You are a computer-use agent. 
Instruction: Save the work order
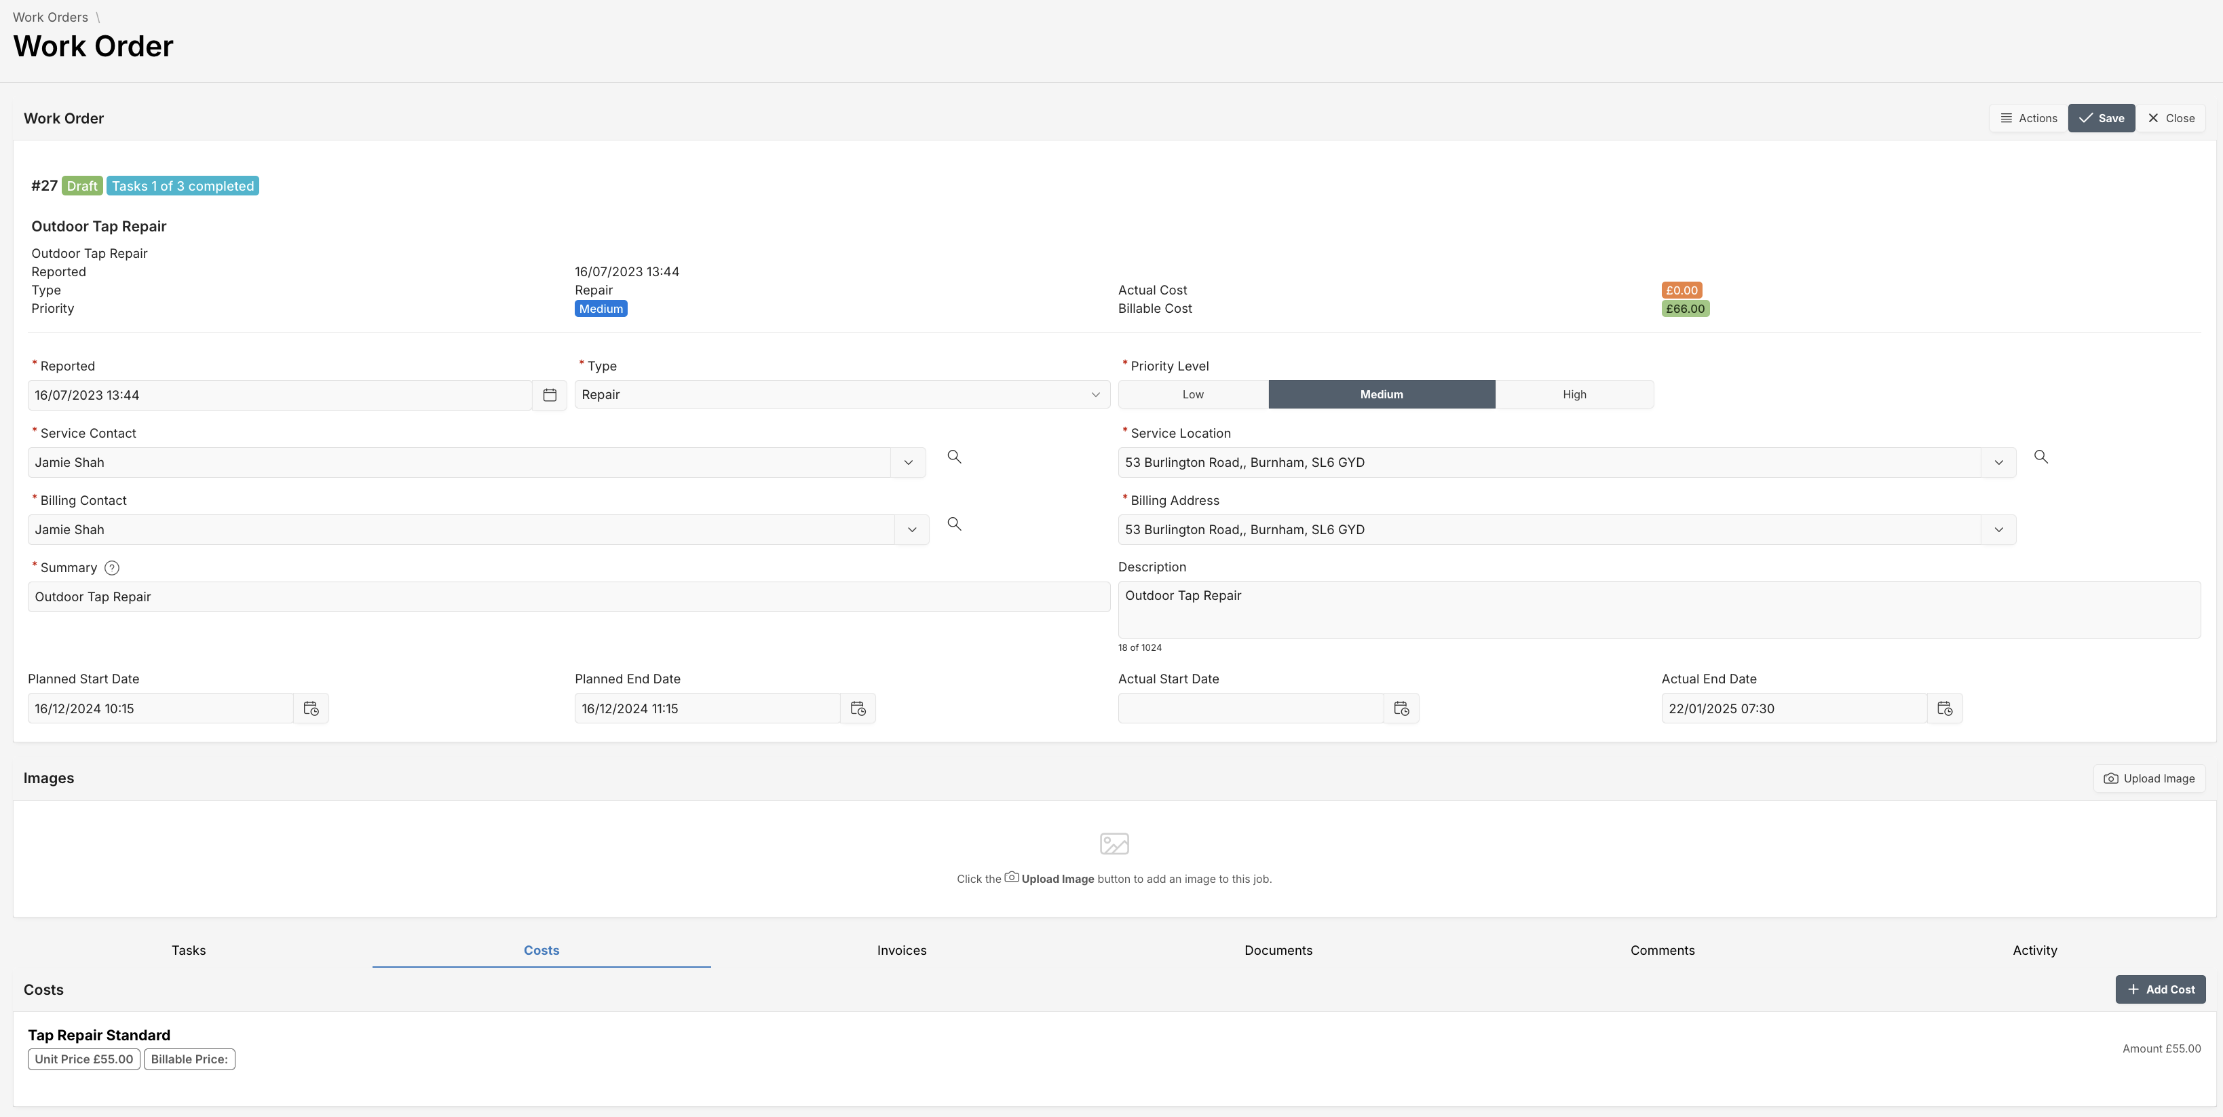tap(2102, 118)
